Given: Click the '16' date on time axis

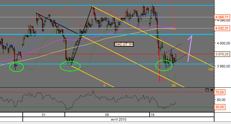Looking at the screenshot, I should click(152, 115).
